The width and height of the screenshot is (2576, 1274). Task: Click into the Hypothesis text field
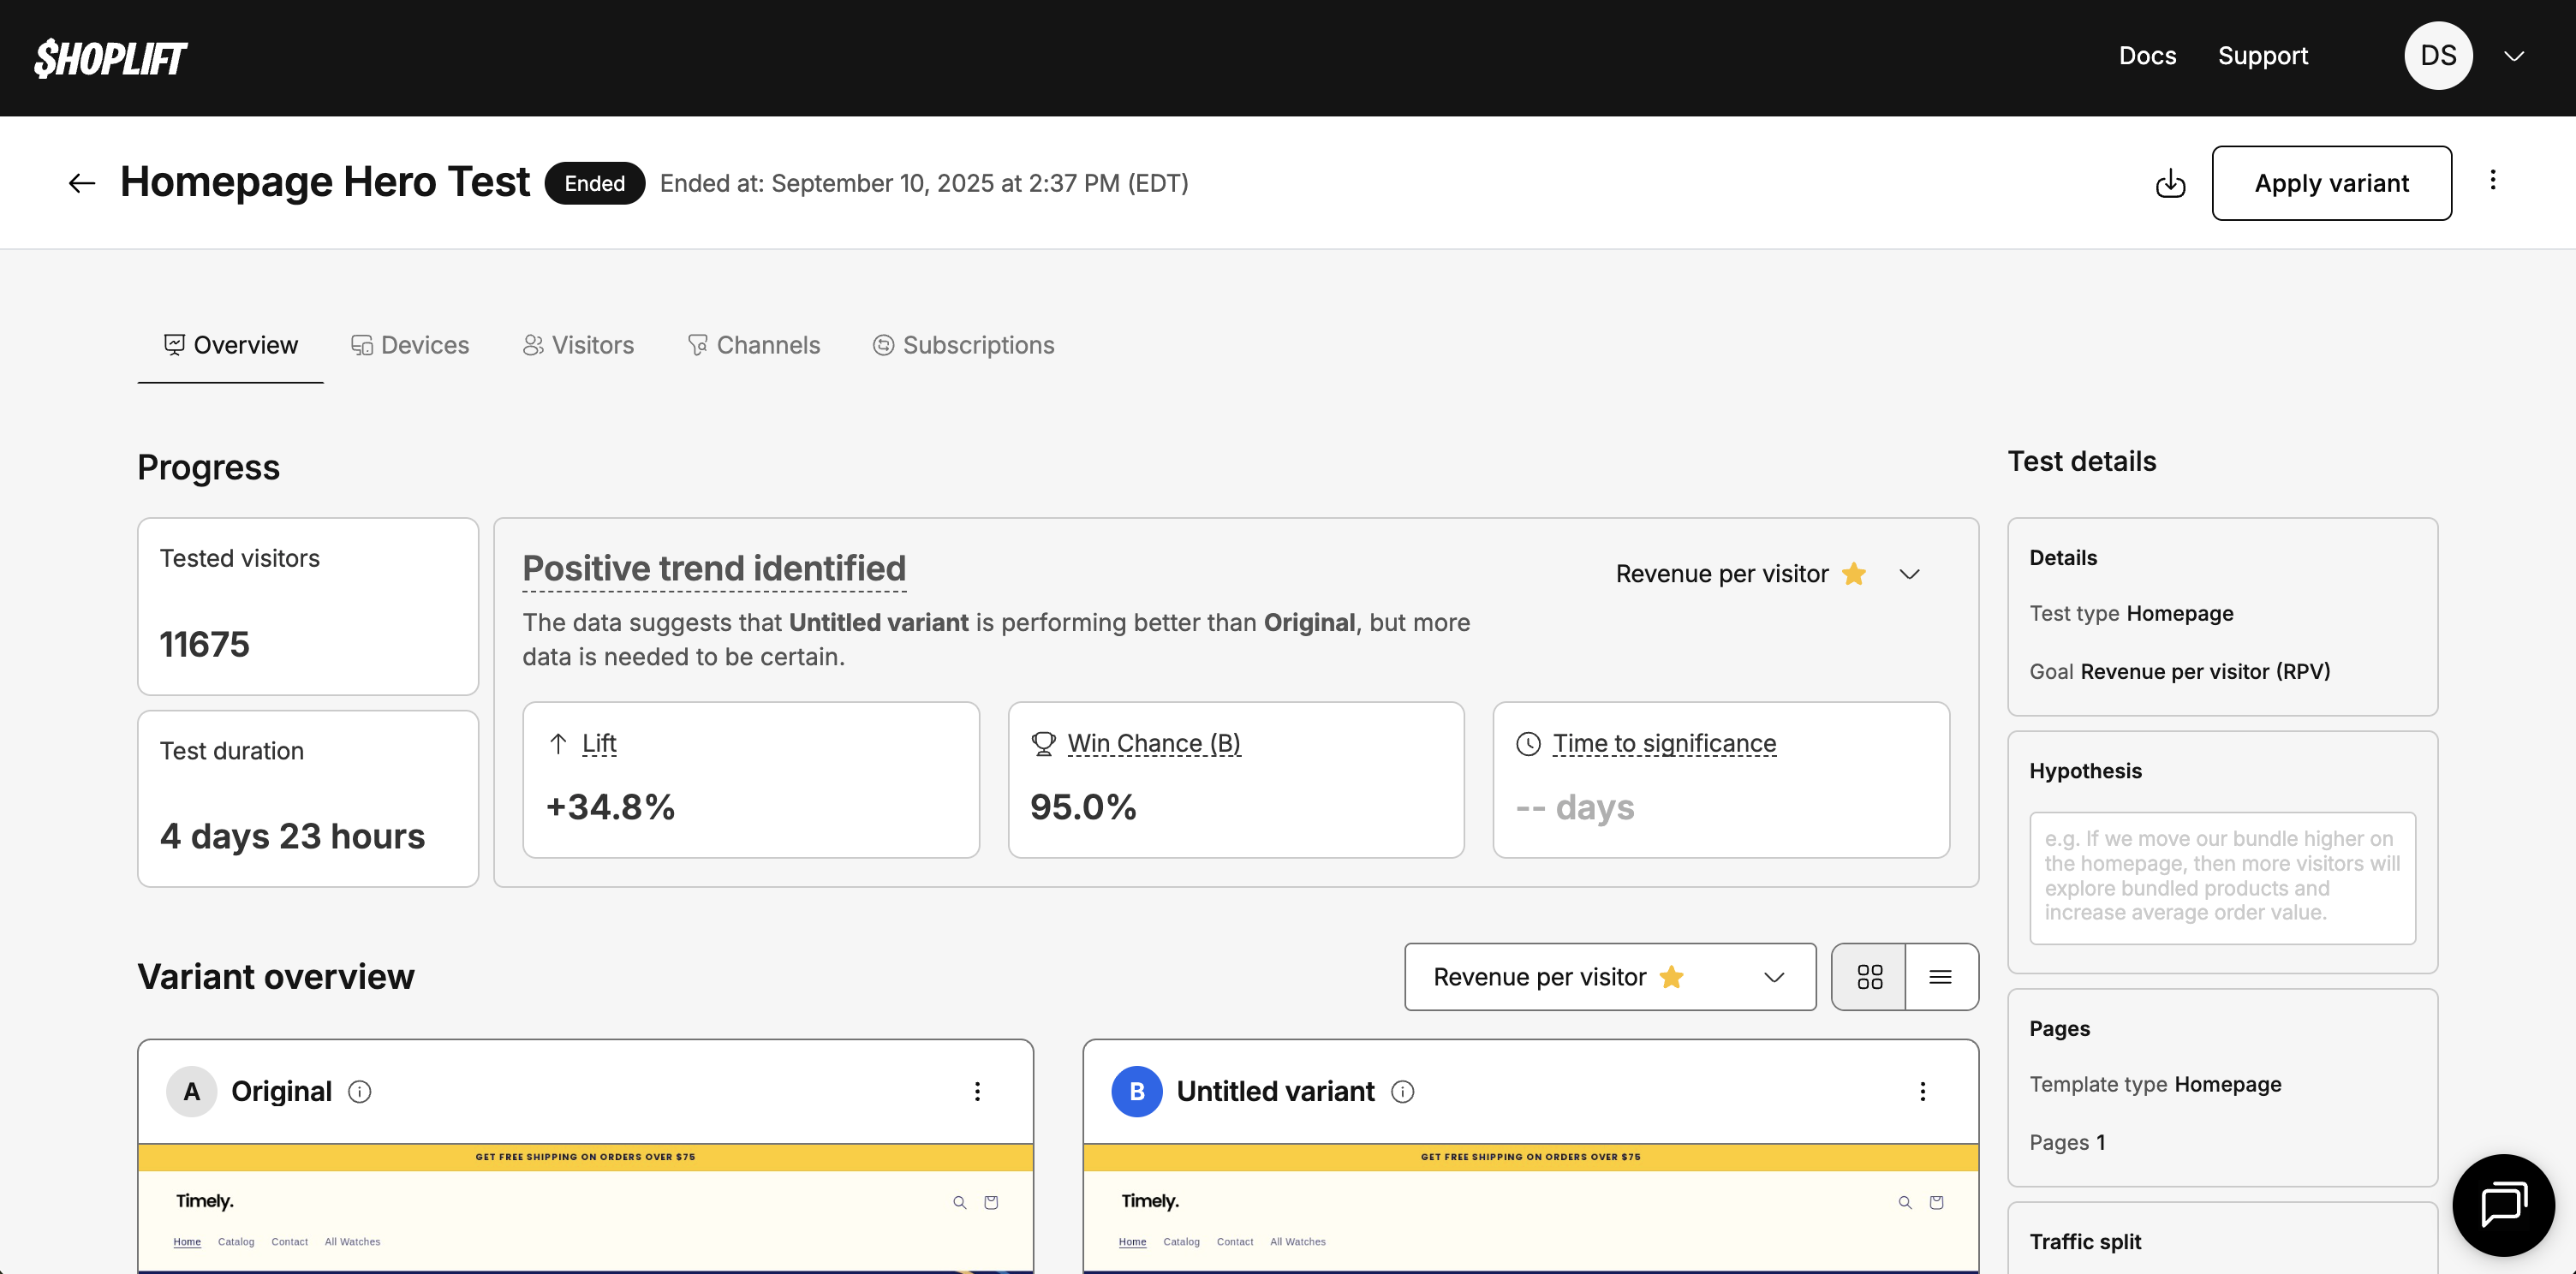click(2222, 877)
